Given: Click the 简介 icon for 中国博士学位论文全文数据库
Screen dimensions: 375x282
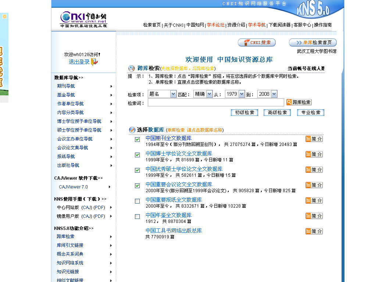Looking at the screenshot, I should 314,154.
